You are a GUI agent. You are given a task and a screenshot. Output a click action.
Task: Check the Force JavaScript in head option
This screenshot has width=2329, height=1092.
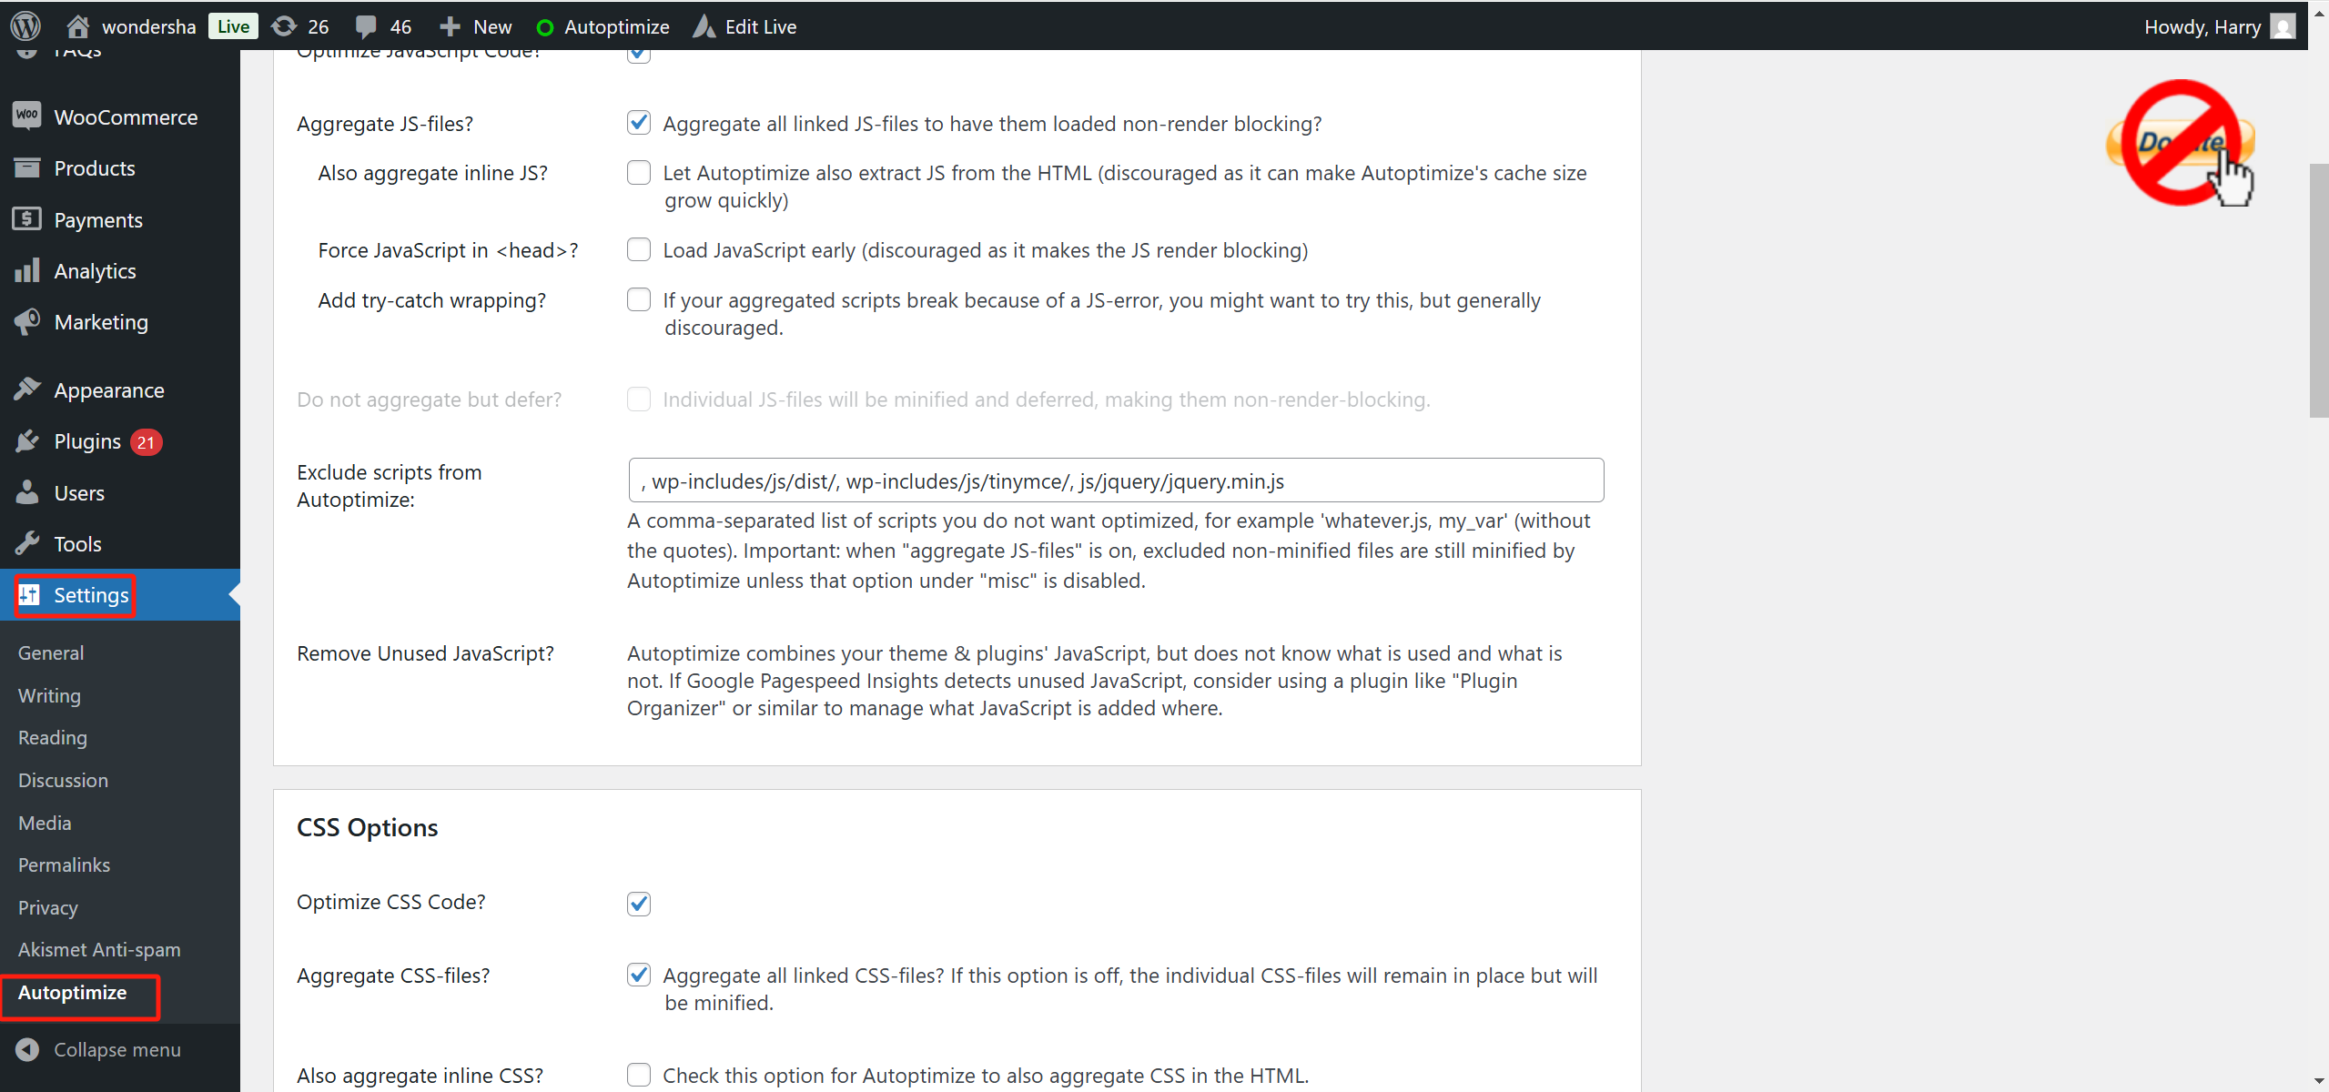click(639, 249)
